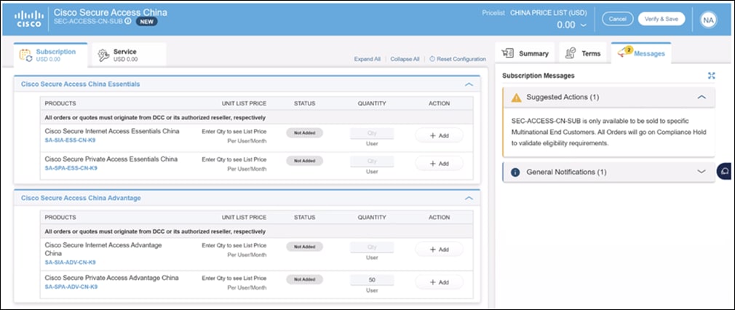Screen dimensions: 735x310
Task: Click Not Added status for SA-SPA-ADV-CN-K9
Action: [x=305, y=279]
